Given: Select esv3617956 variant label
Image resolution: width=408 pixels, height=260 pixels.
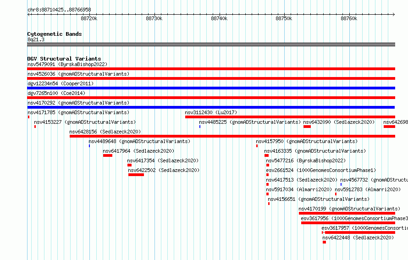Looking at the screenshot, I should pyautogui.click(x=354, y=218).
